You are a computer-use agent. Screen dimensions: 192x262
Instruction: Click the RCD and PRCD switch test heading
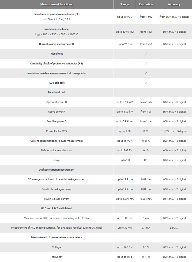point(57,209)
